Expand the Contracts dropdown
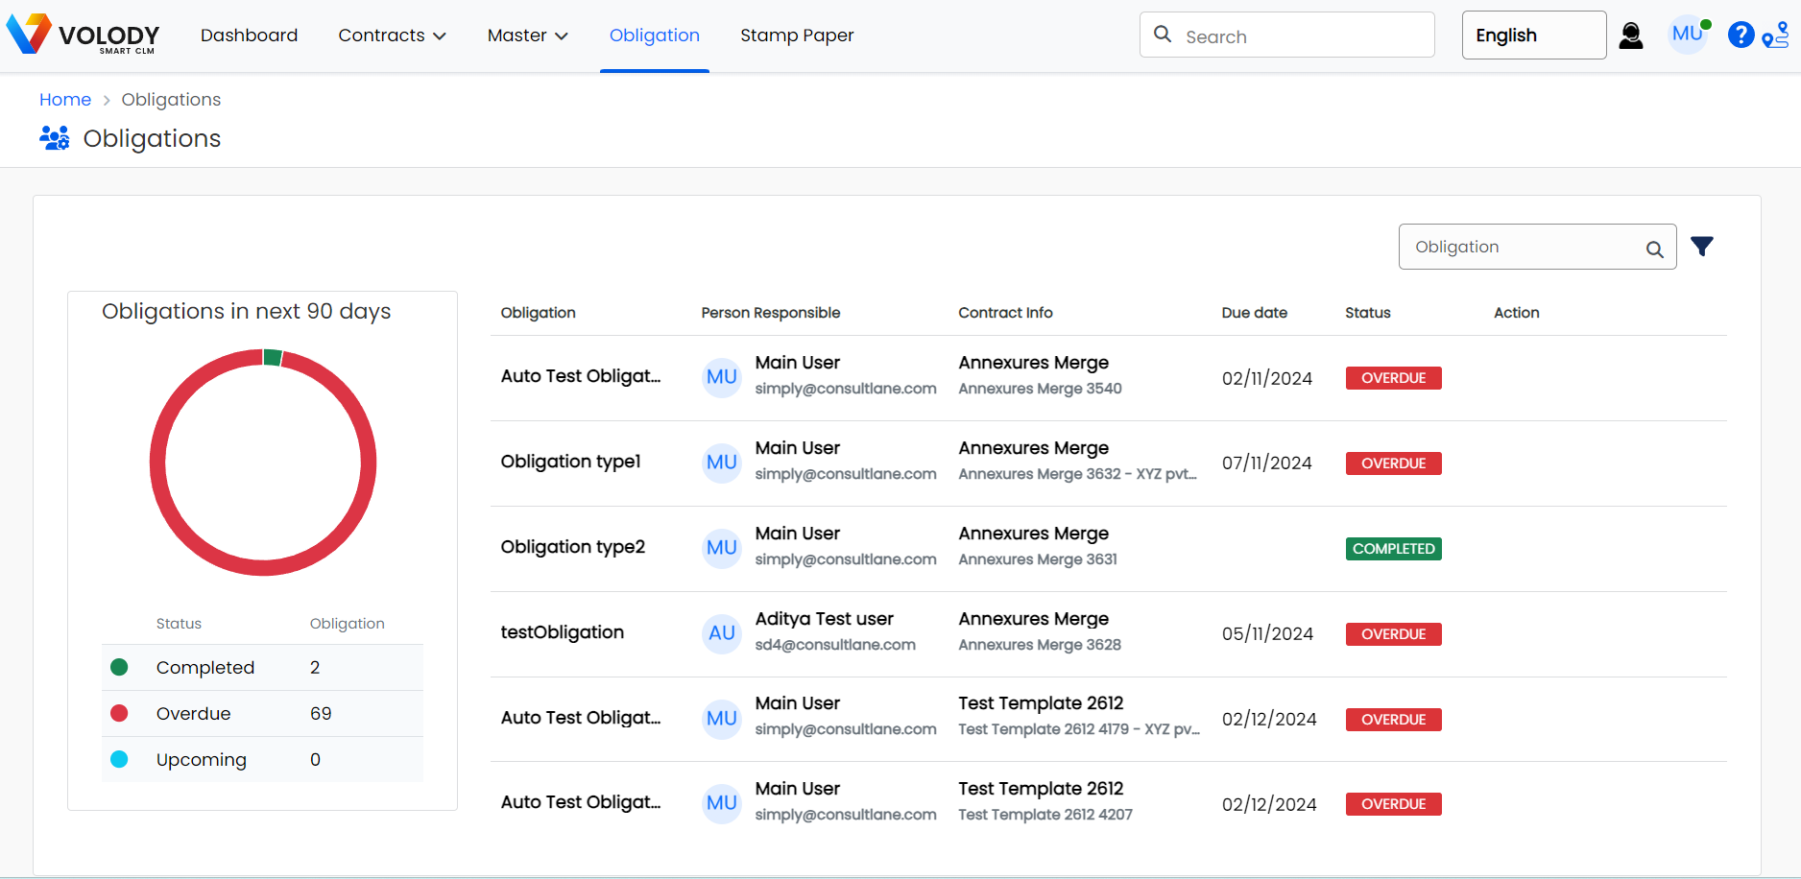This screenshot has width=1801, height=879. (392, 36)
